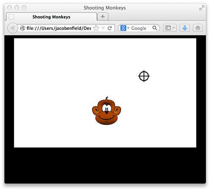Expand the bookmarks button dropdown arrow
The image size is (211, 189).
click(x=174, y=28)
